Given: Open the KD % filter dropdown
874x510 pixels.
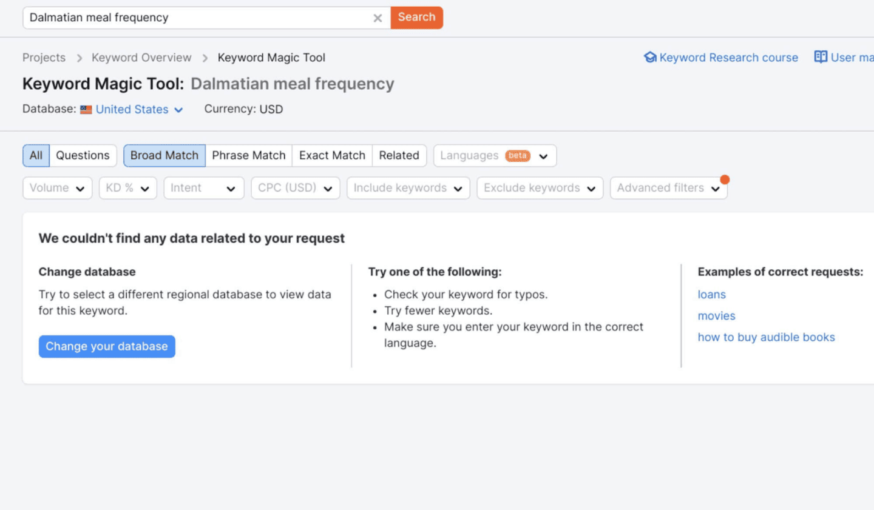Looking at the screenshot, I should click(x=127, y=188).
